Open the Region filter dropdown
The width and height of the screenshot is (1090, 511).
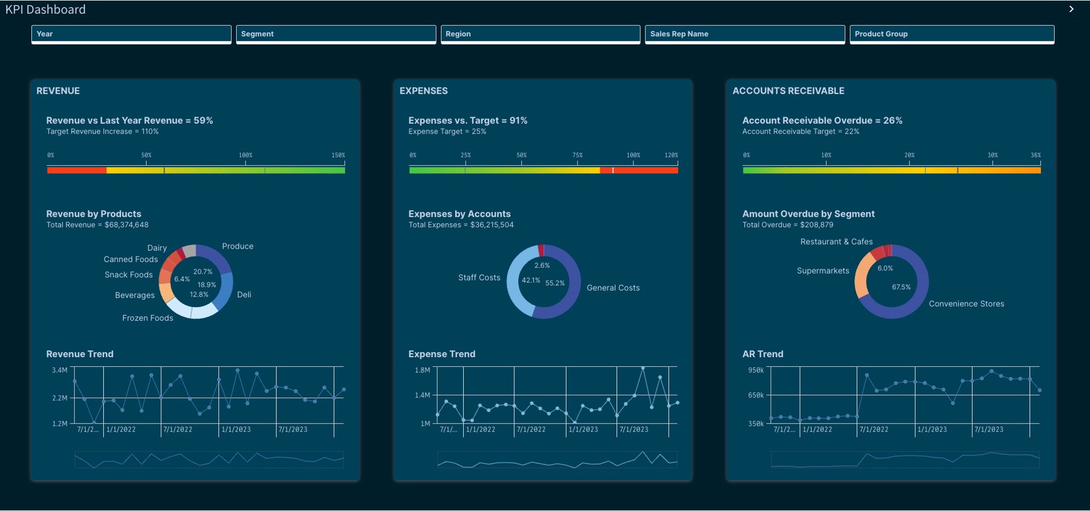540,34
